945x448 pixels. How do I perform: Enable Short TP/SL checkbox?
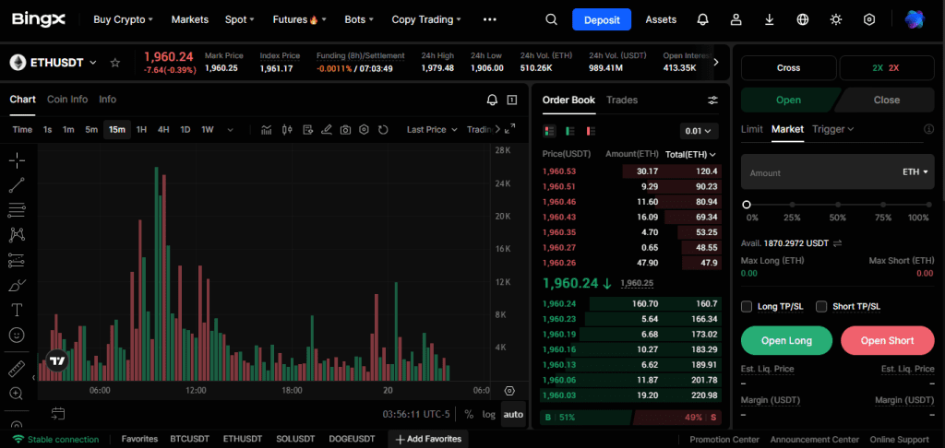coord(821,306)
